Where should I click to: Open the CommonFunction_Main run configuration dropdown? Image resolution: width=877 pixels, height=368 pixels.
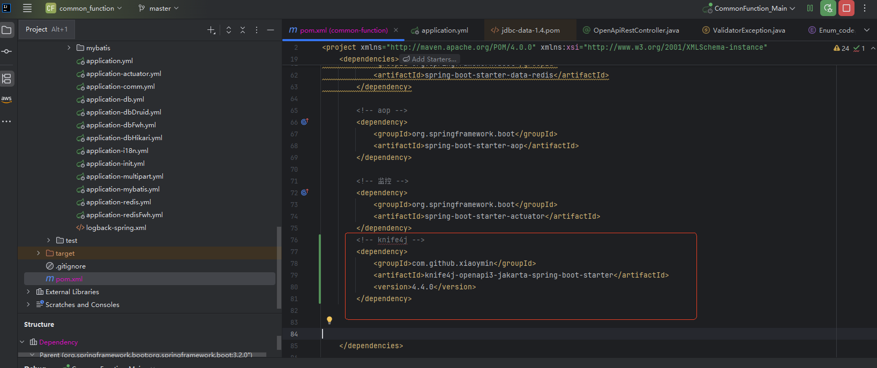point(749,8)
